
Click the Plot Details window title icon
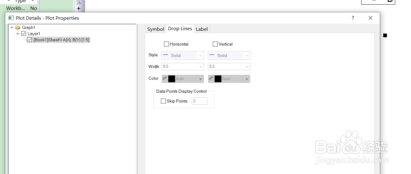[11, 18]
